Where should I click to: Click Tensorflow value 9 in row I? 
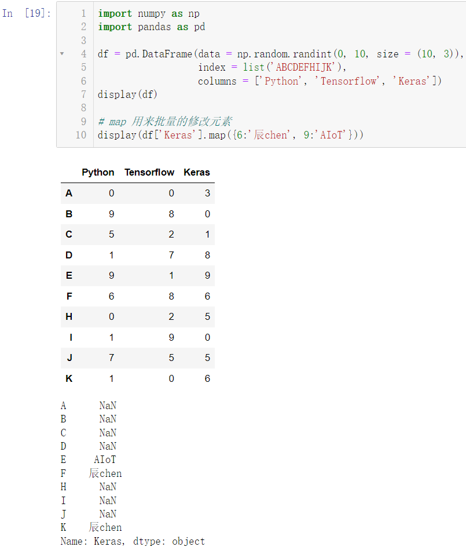click(x=171, y=337)
